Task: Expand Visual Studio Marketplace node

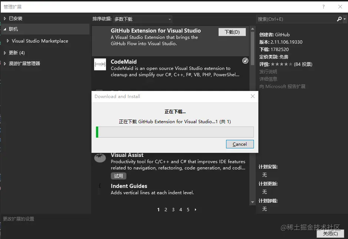Action: pos(8,41)
